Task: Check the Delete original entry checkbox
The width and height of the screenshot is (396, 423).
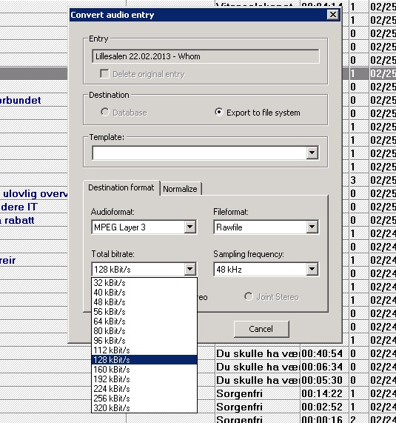Action: tap(104, 73)
